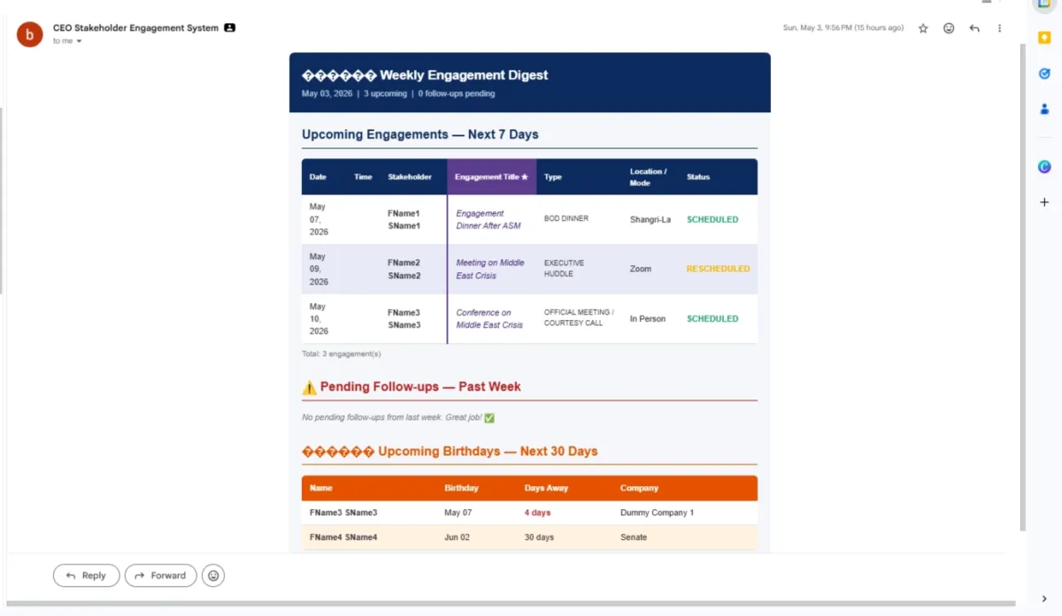The width and height of the screenshot is (1062, 616).
Task: Click the Engagement Title column header
Action: point(491,177)
